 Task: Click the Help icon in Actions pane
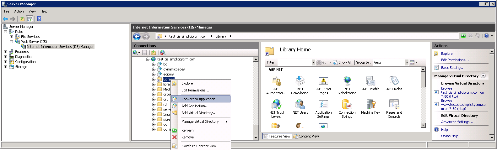(436, 129)
